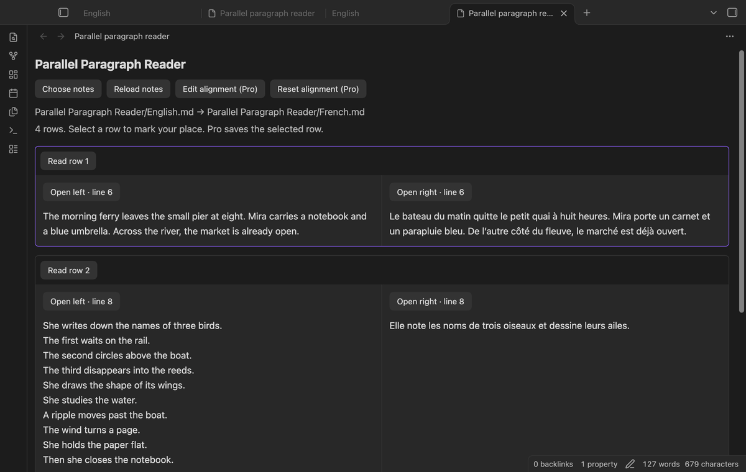Click Choose notes button
The width and height of the screenshot is (746, 472).
(68, 89)
